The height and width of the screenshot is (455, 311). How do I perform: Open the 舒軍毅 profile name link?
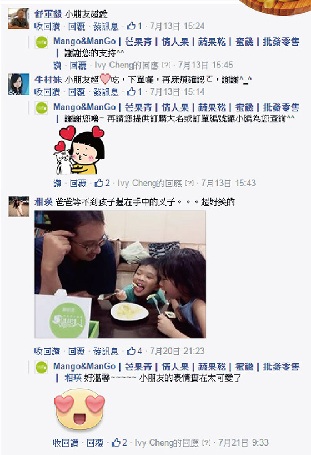click(x=48, y=14)
